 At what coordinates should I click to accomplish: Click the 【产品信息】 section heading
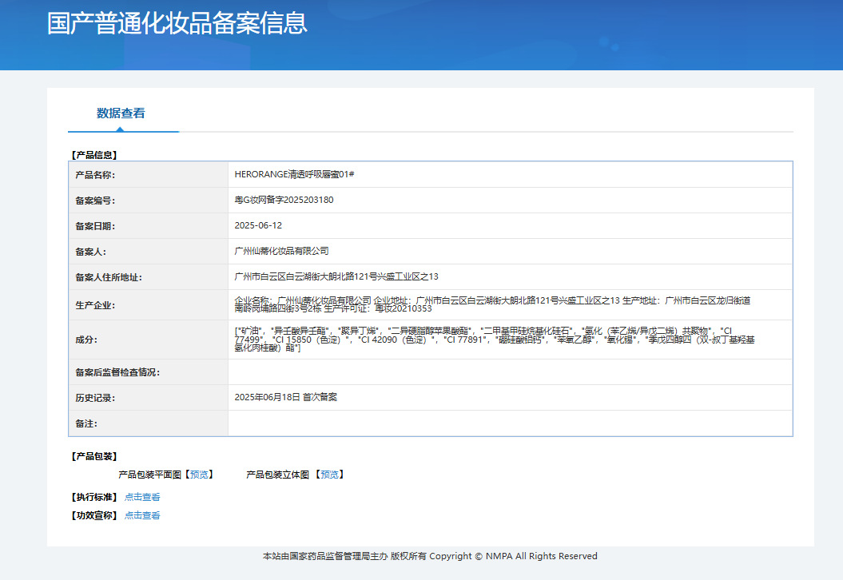pyautogui.click(x=94, y=155)
